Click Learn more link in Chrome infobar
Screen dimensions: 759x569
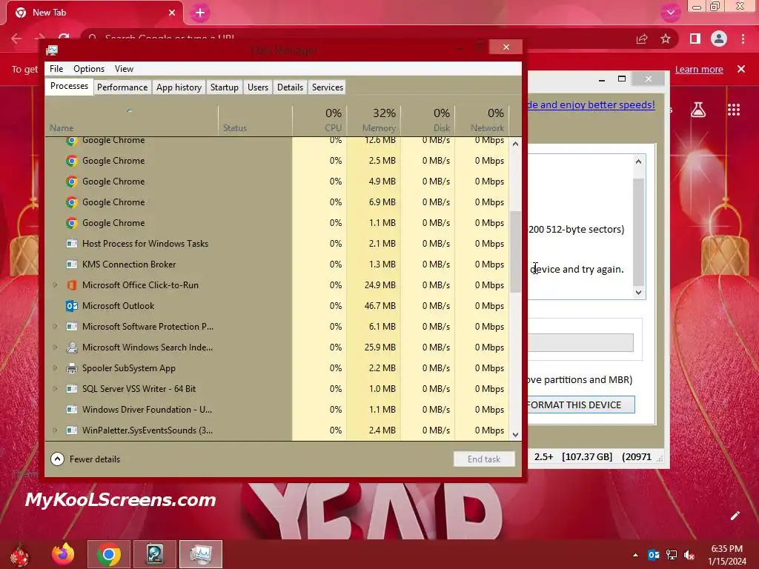pyautogui.click(x=699, y=69)
